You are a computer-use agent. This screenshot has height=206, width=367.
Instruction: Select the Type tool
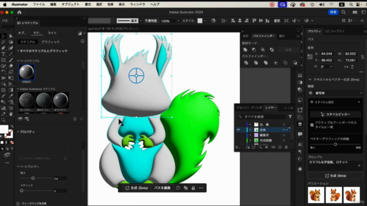[x=3, y=54]
